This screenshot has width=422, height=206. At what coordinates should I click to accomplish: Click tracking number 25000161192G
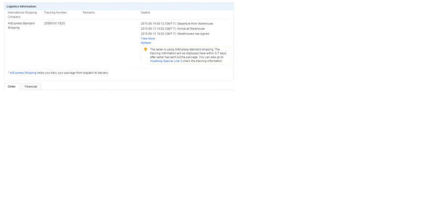(x=54, y=23)
